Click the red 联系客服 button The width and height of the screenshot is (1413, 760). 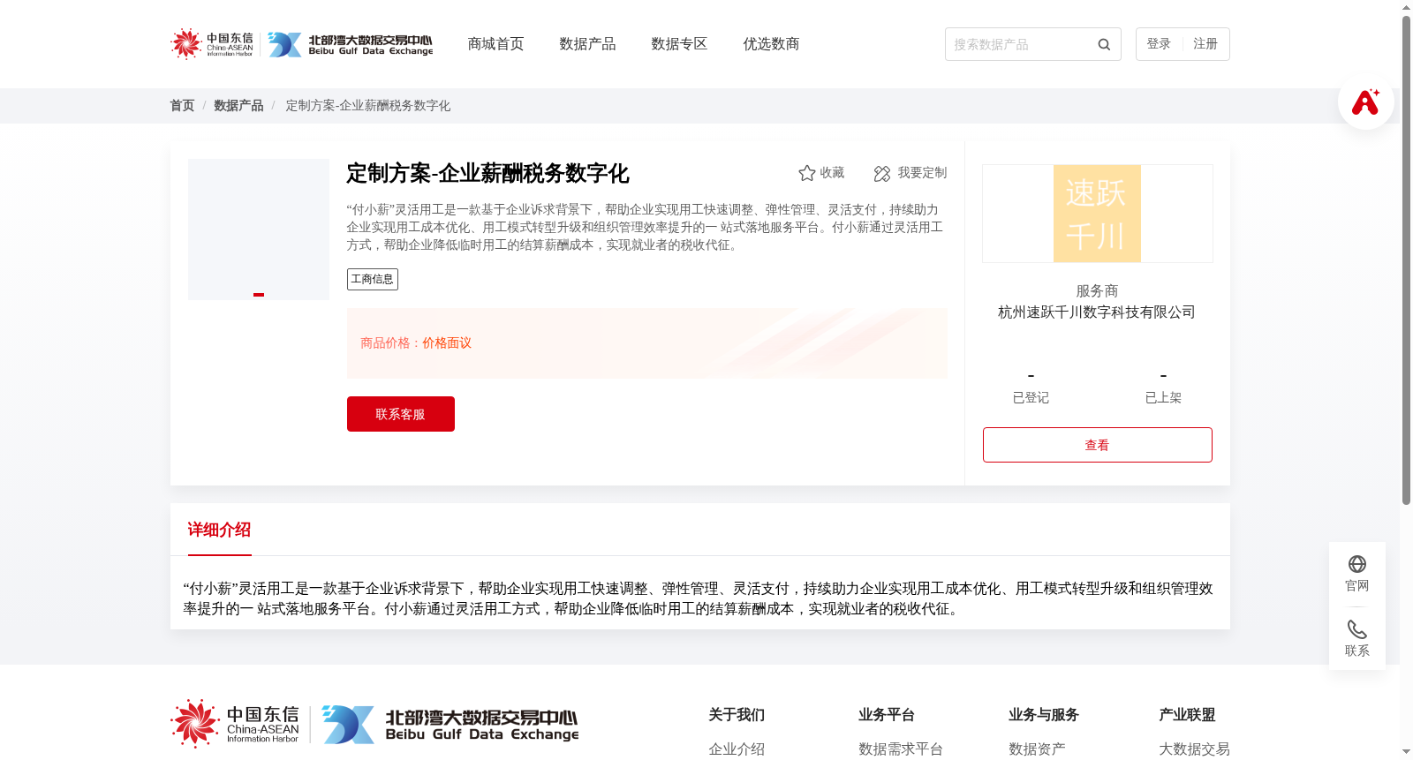(401, 414)
